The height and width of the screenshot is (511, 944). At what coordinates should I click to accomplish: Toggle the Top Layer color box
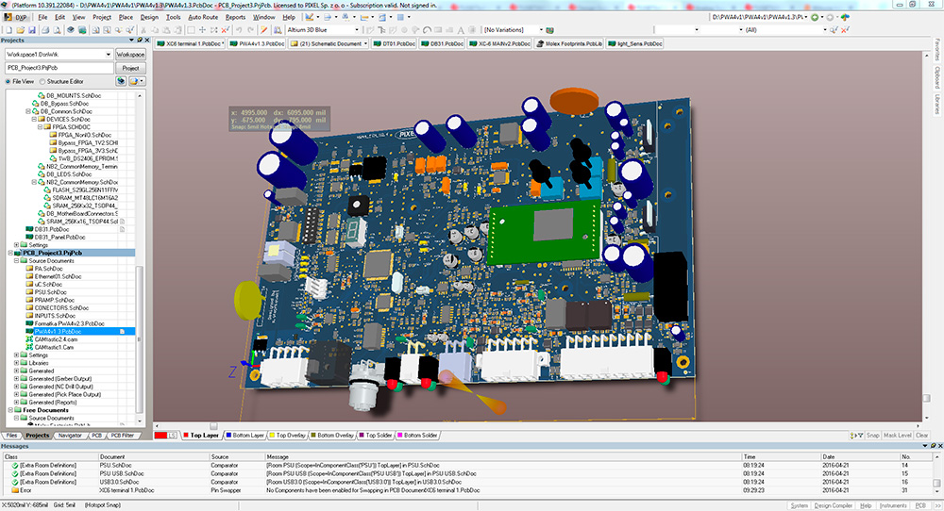186,436
